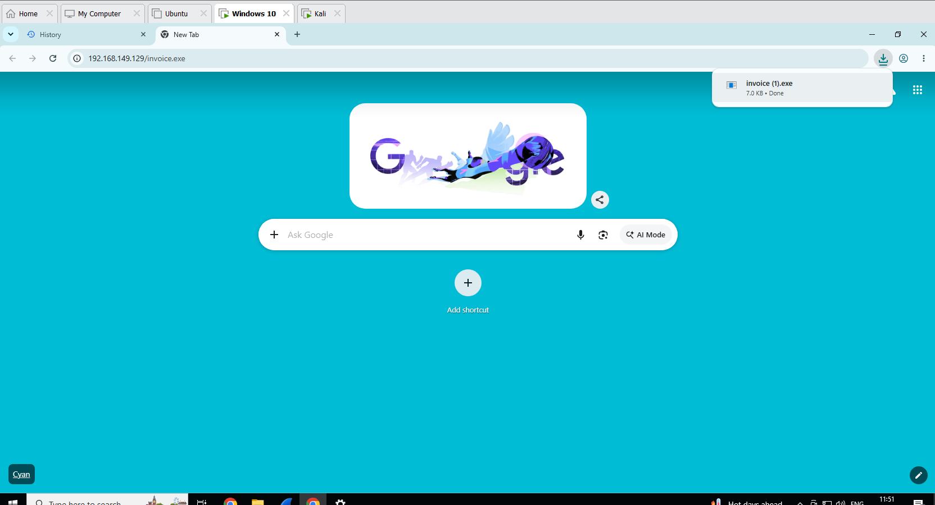935x505 pixels.
Task: Close the Home VM tab
Action: (x=49, y=13)
